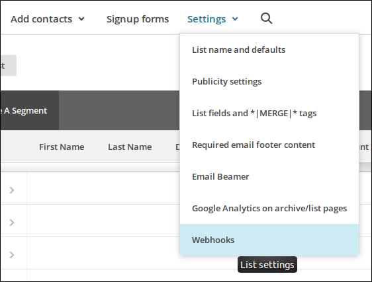Open the Signup forms page
The width and height of the screenshot is (372, 282).
point(138,19)
